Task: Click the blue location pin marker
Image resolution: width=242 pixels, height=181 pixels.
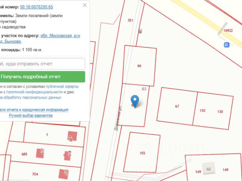Action: [135, 101]
